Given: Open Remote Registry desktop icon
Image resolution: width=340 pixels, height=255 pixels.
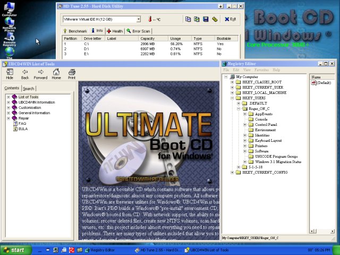Looking at the screenshot, I should 10,39.
